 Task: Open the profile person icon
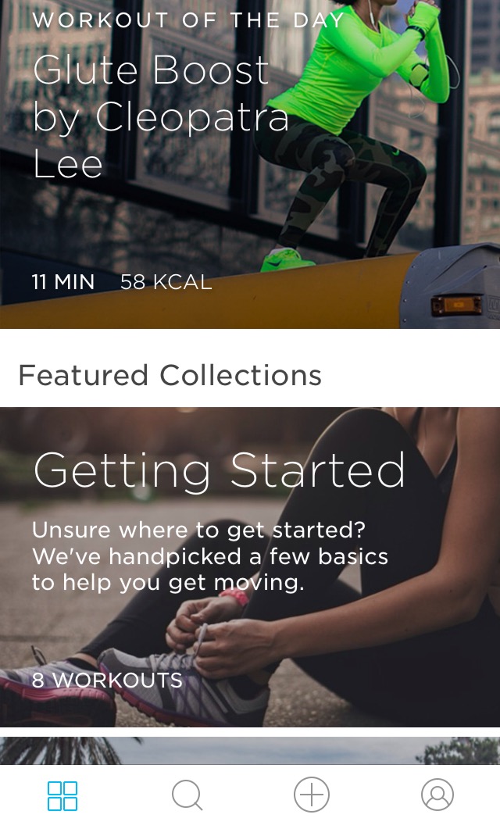coord(437,795)
